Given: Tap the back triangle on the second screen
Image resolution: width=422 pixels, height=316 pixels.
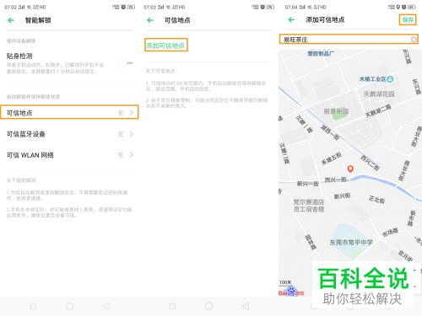Looking at the screenshot, I should [x=246, y=306].
